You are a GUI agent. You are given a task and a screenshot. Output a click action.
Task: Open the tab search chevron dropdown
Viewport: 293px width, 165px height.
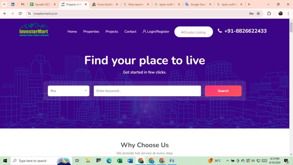tap(4, 4)
